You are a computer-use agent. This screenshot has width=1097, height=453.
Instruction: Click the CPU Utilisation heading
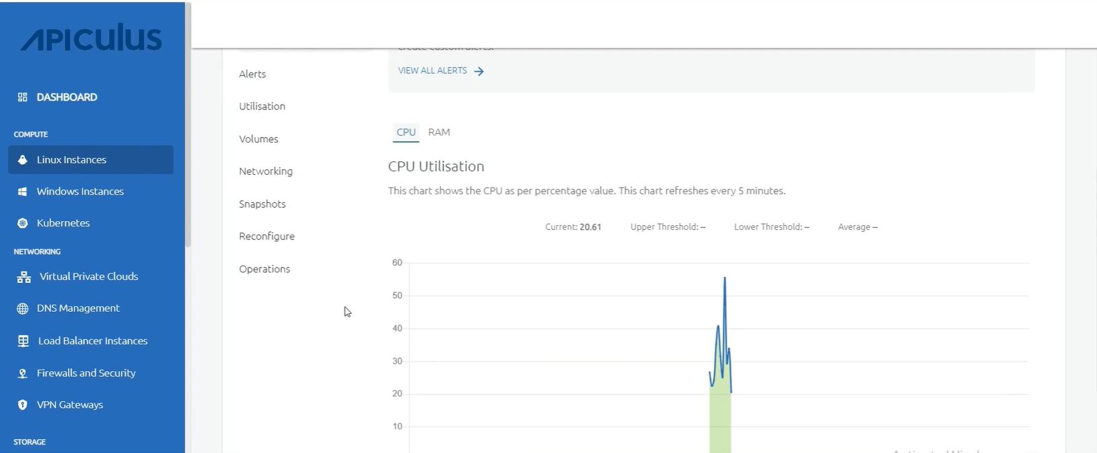[436, 167]
